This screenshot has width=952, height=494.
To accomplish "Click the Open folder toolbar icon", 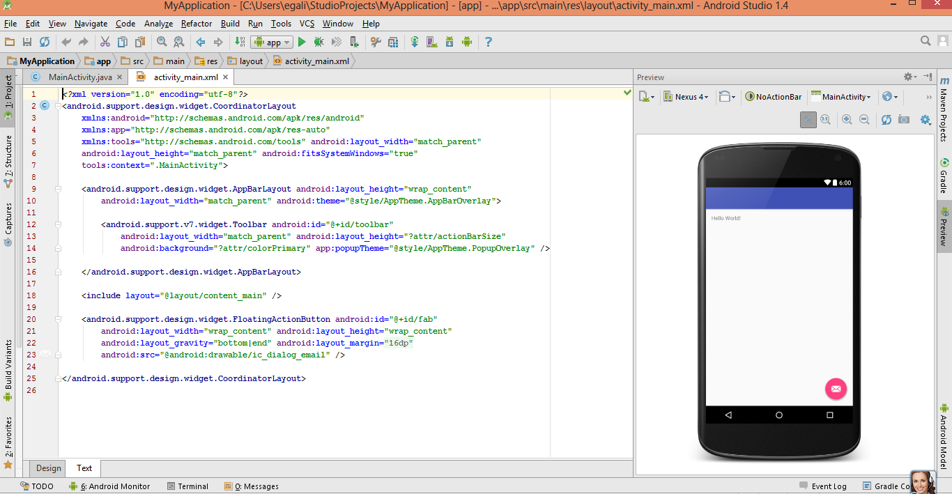I will coord(10,42).
